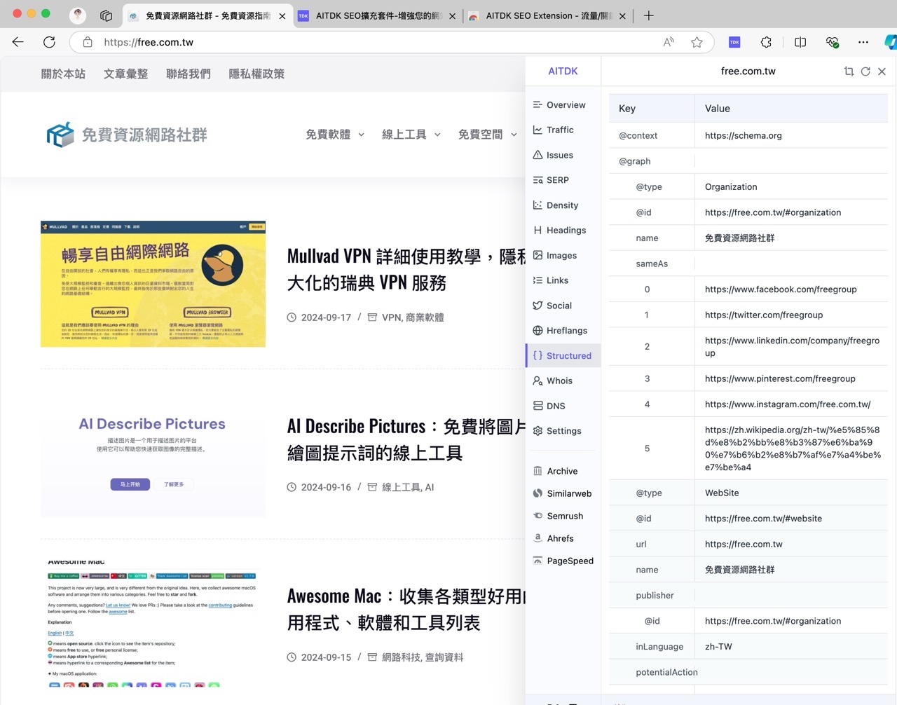Screen dimensions: 897x705
Task: Click the AITDK extension toolbar icon
Action: 734,42
